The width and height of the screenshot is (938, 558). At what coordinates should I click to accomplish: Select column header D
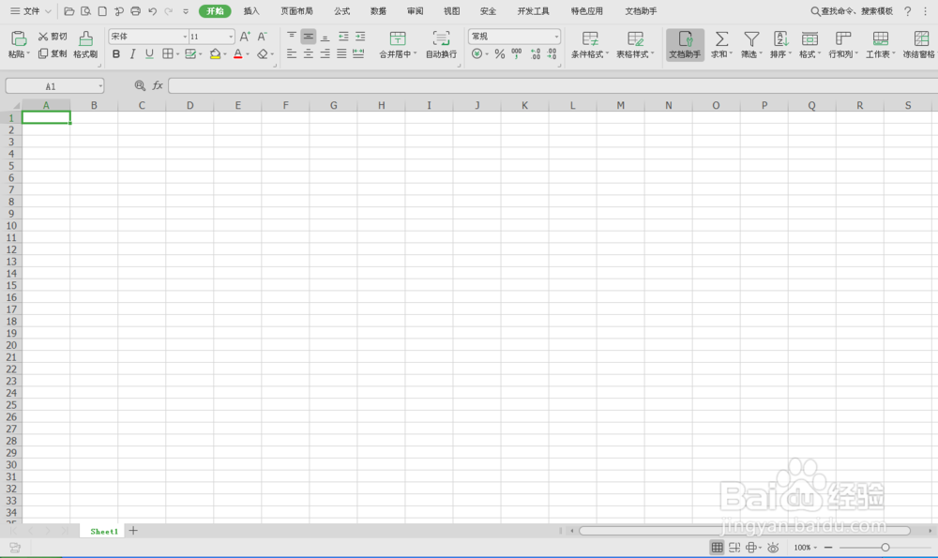tap(189, 105)
